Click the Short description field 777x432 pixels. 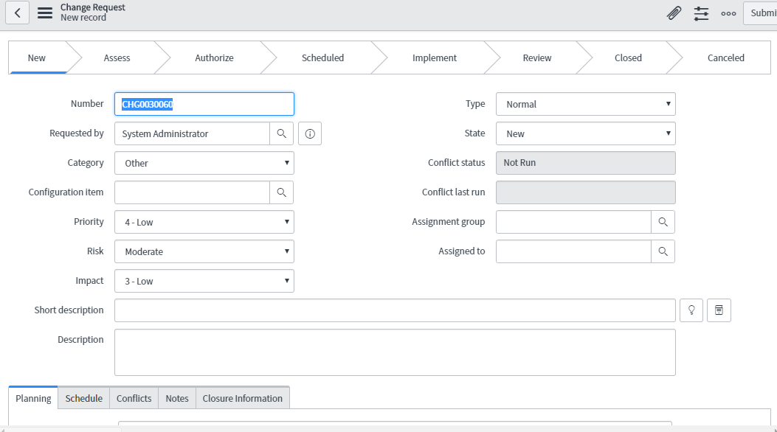[x=395, y=310]
